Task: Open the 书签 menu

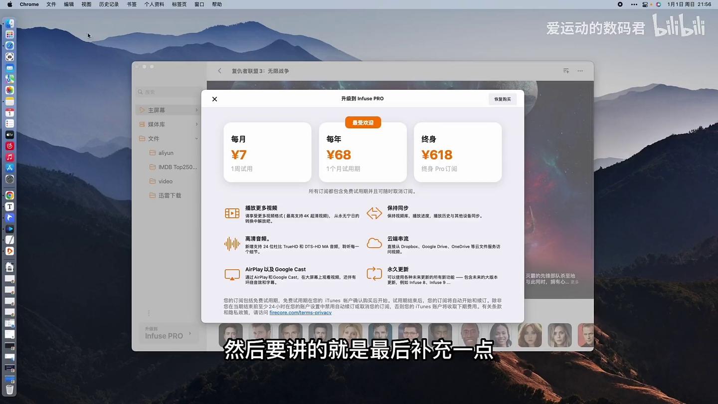Action: 132,4
